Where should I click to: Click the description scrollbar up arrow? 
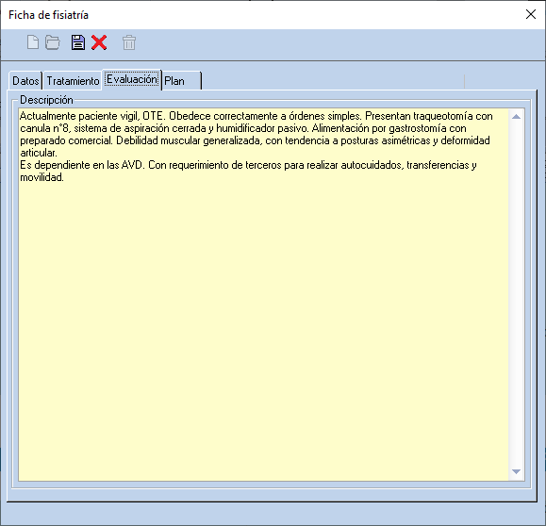coord(517,117)
